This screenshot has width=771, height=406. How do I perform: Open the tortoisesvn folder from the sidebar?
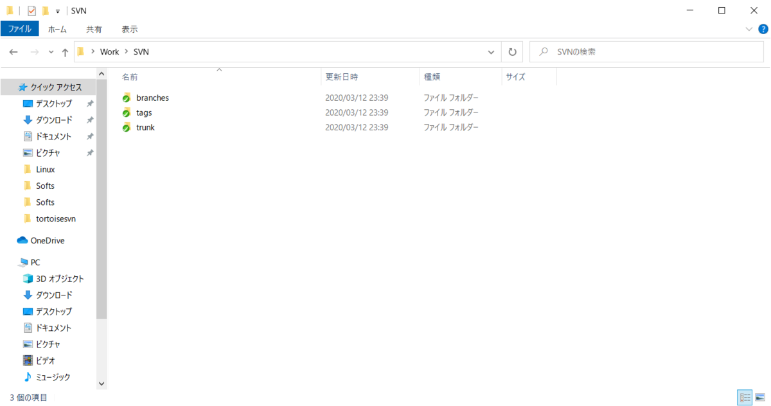coord(56,218)
